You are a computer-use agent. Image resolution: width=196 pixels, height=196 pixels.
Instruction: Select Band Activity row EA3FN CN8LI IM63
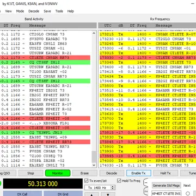45,44
